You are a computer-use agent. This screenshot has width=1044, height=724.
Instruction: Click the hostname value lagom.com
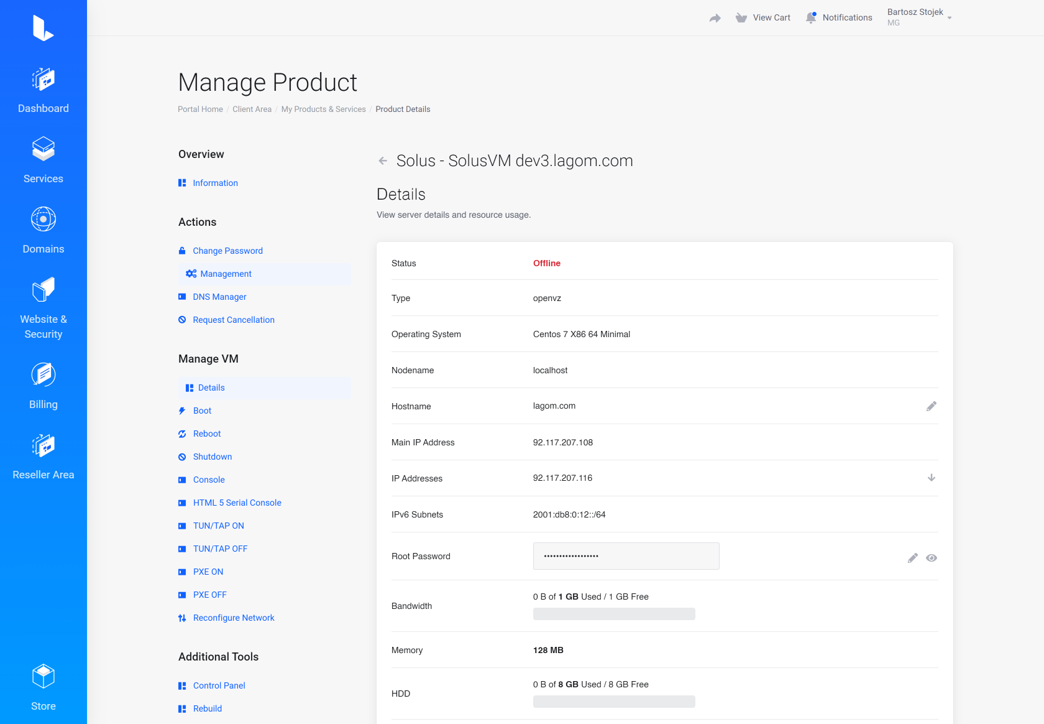554,406
